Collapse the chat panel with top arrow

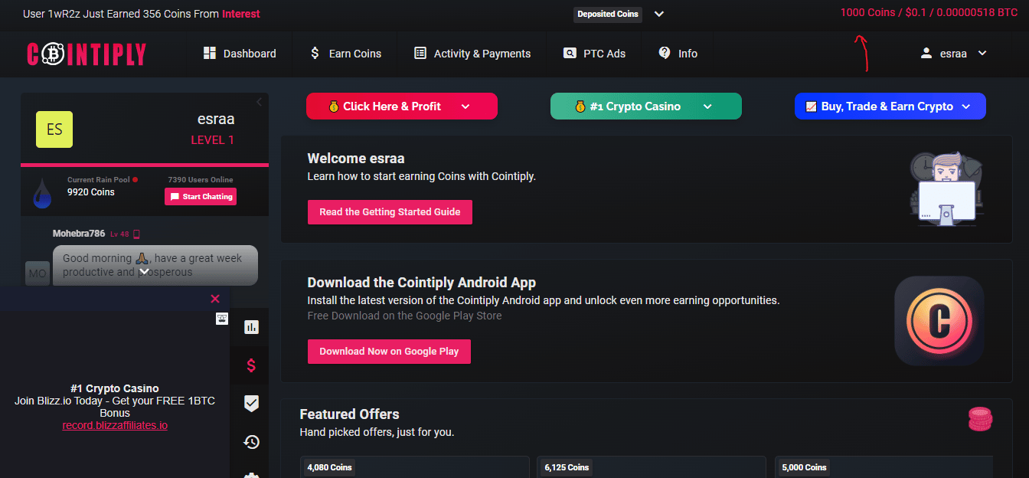click(x=259, y=102)
